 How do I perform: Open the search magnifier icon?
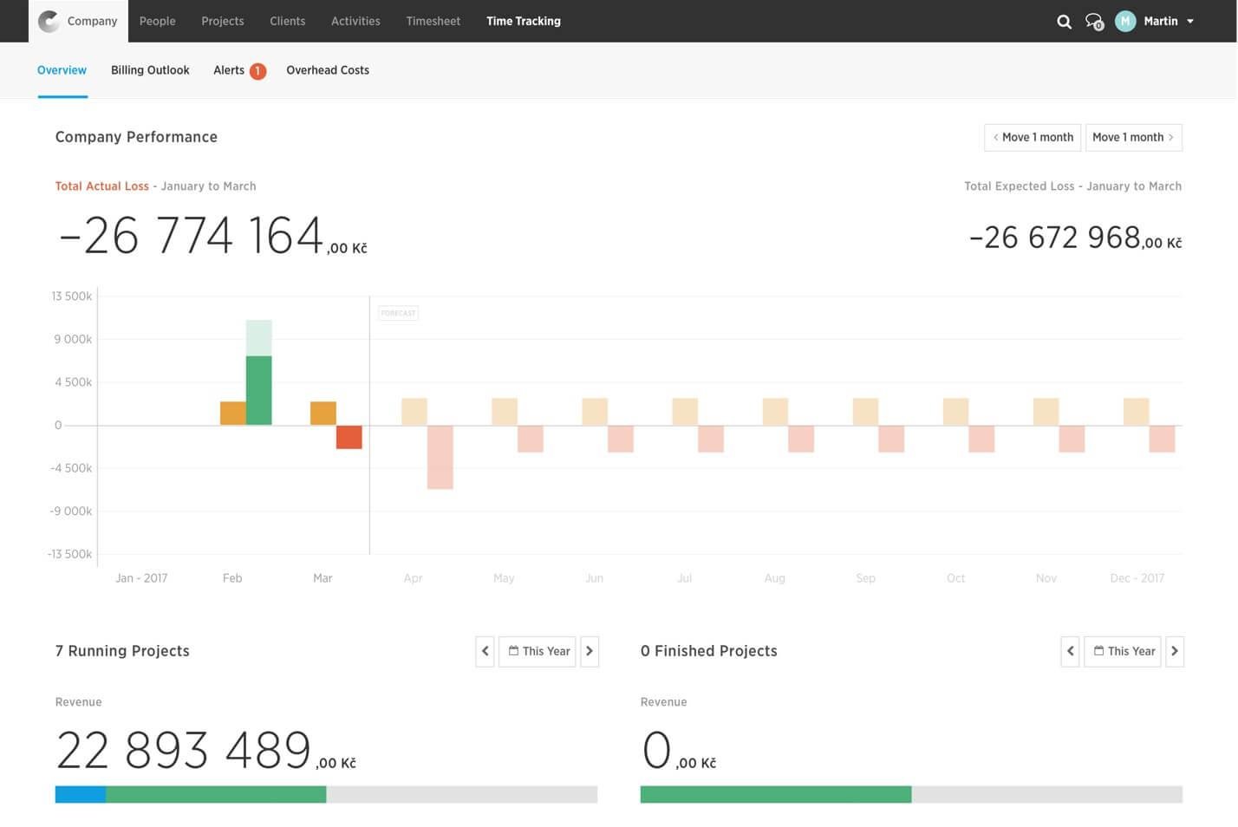click(1065, 22)
